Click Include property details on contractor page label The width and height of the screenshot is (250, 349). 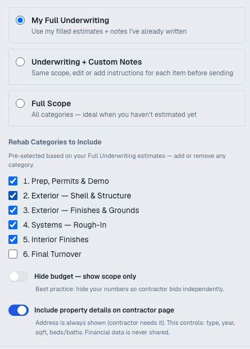[104, 310]
